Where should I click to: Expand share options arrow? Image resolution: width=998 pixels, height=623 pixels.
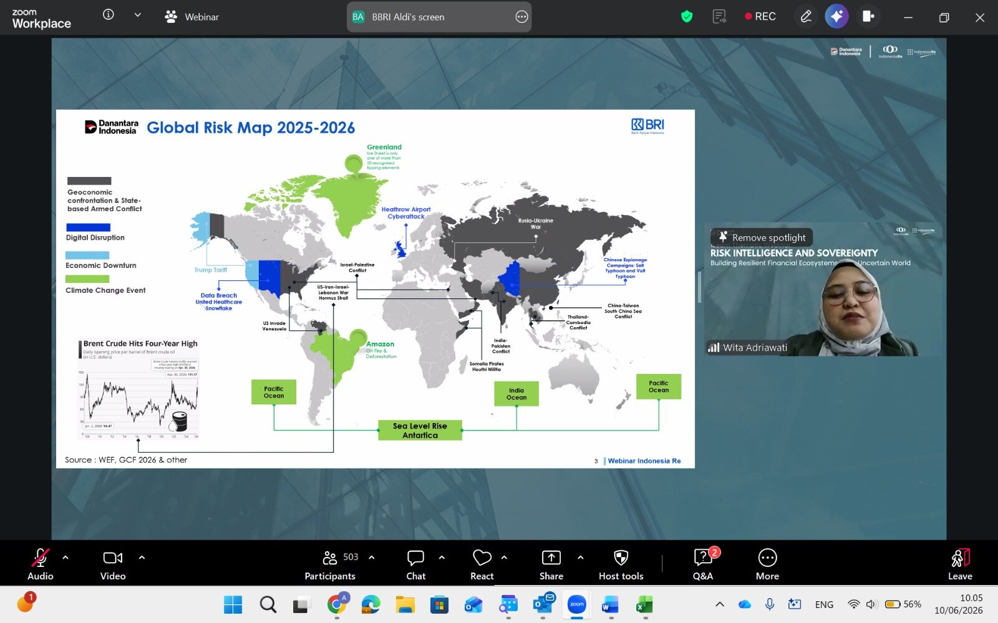pyautogui.click(x=580, y=558)
